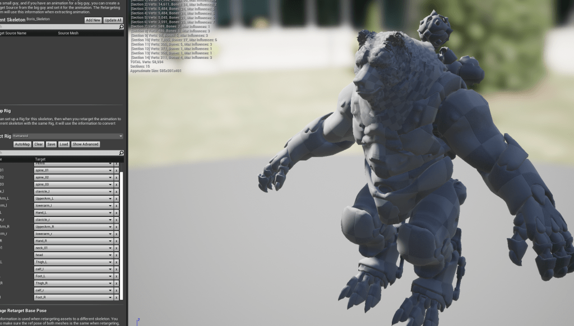
Task: Click the Load rig mapping button
Action: 64,144
